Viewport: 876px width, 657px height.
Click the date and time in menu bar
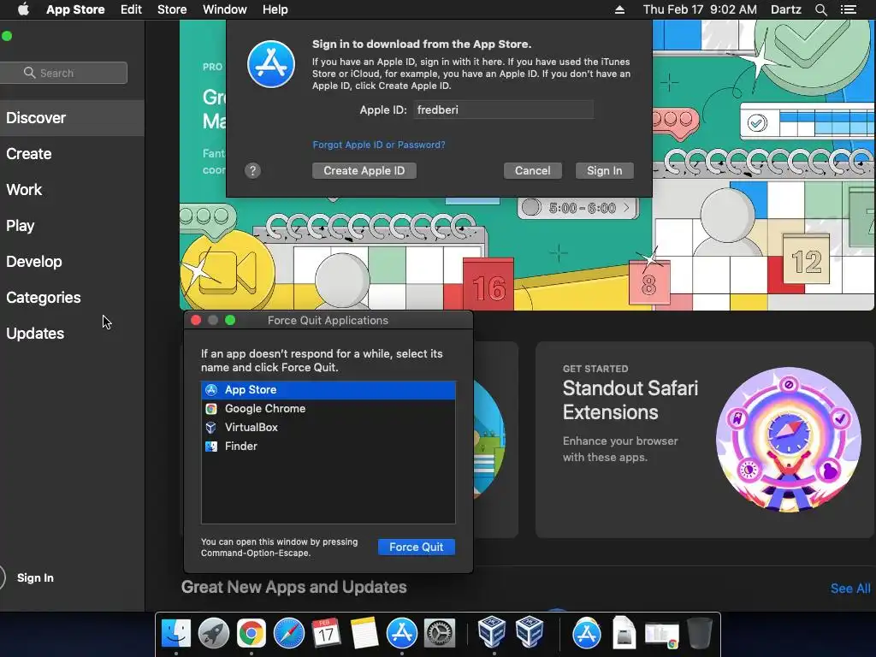pyautogui.click(x=700, y=9)
